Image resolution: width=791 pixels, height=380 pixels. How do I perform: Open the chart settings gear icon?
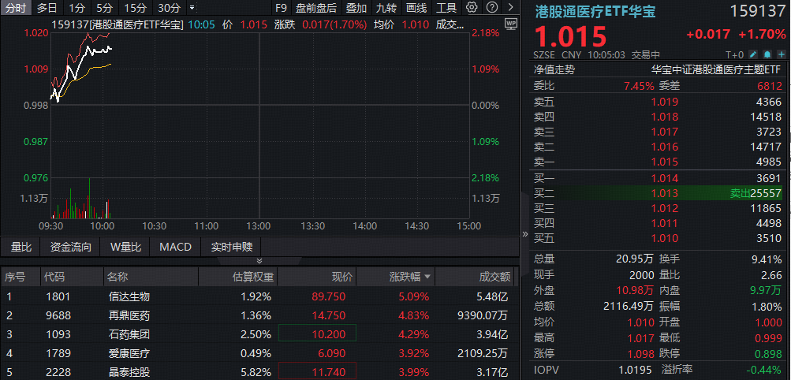(x=472, y=8)
